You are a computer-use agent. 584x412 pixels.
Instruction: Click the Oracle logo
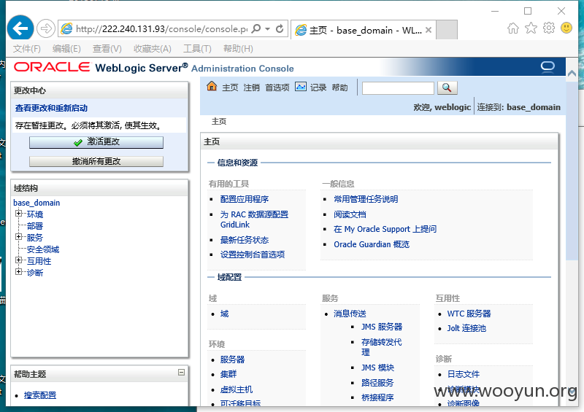tap(52, 67)
